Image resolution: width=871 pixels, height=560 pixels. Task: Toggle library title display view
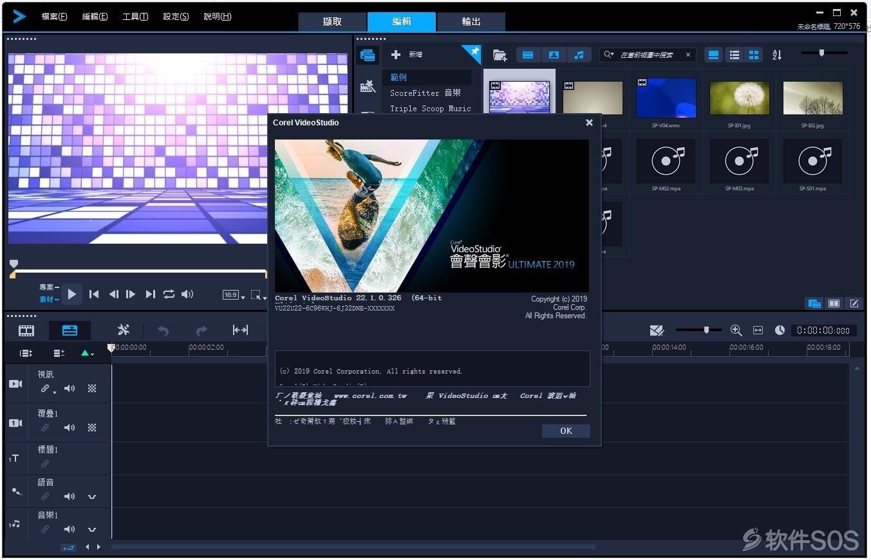pyautogui.click(x=714, y=55)
